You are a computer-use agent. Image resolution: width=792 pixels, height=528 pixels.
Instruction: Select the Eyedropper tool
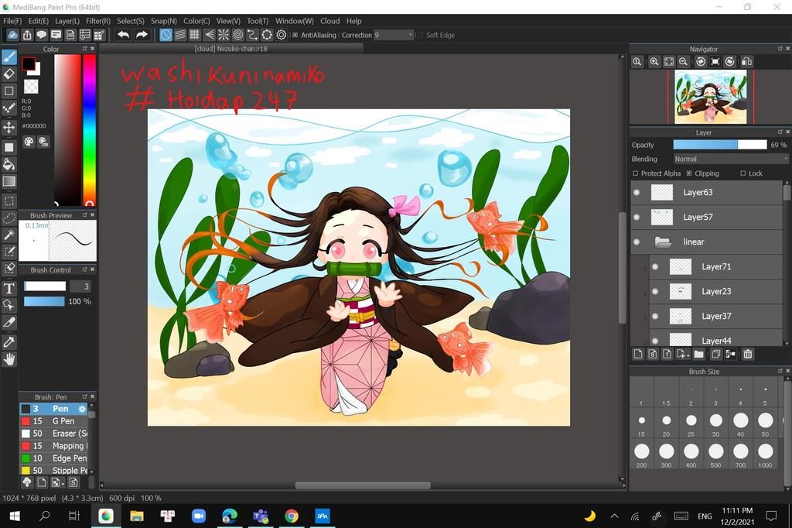(9, 342)
